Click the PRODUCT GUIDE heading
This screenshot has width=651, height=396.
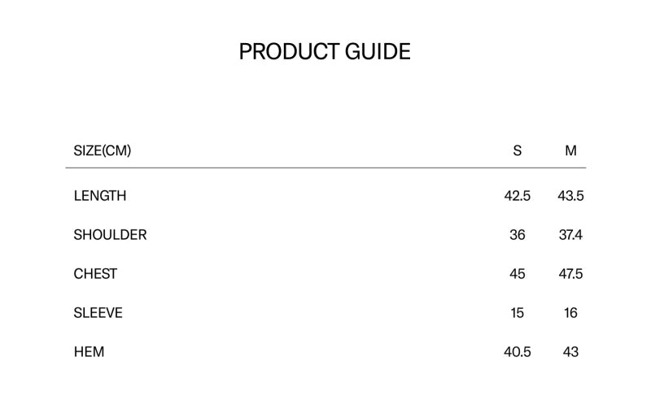pyautogui.click(x=325, y=51)
